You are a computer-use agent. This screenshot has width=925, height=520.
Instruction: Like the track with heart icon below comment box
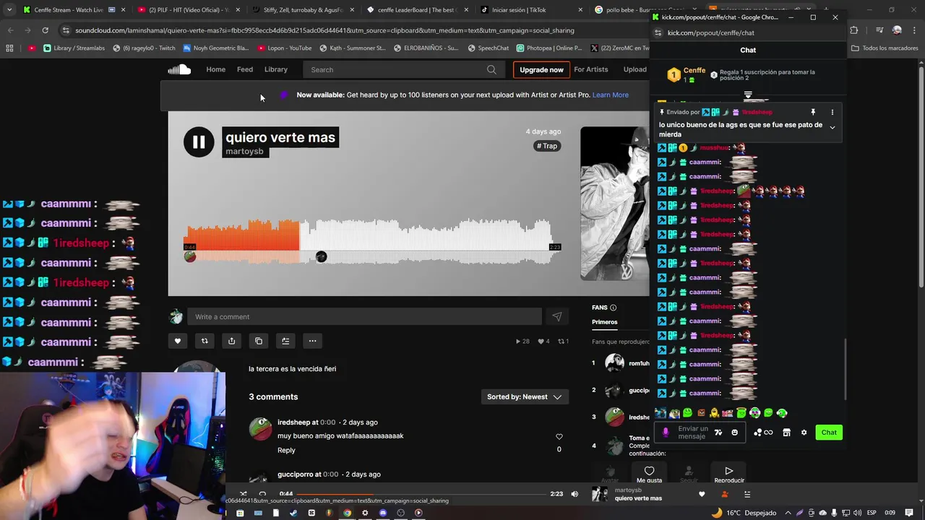point(178,341)
